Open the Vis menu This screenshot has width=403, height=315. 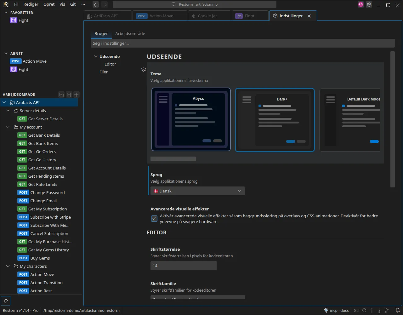62,4
